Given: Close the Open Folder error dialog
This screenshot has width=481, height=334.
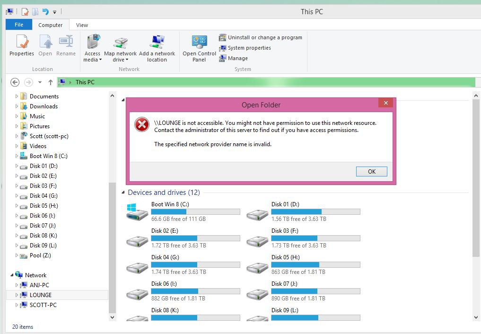Looking at the screenshot, I should point(385,103).
